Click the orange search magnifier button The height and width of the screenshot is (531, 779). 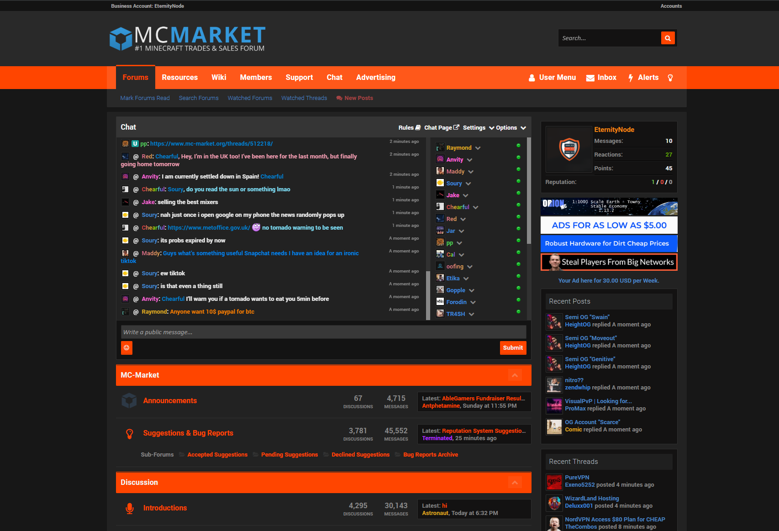pyautogui.click(x=668, y=38)
